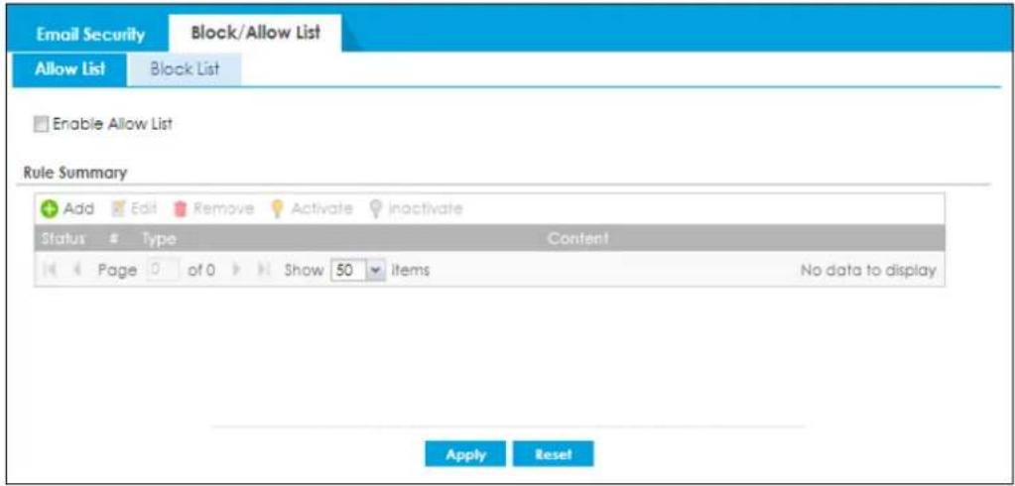Screen dimensions: 1015x486
Task: Open the Email Security tab
Action: [x=89, y=35]
